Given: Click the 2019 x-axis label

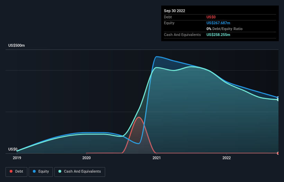Looking at the screenshot, I should click(17, 158).
